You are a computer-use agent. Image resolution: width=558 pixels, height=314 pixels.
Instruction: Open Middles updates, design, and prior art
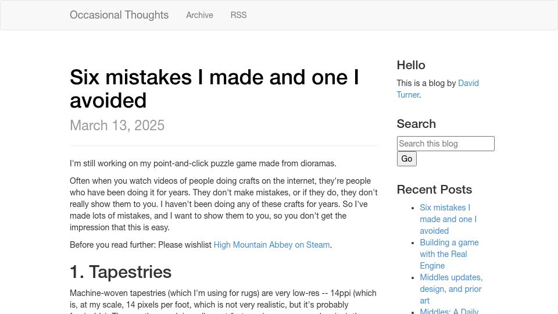tap(451, 289)
